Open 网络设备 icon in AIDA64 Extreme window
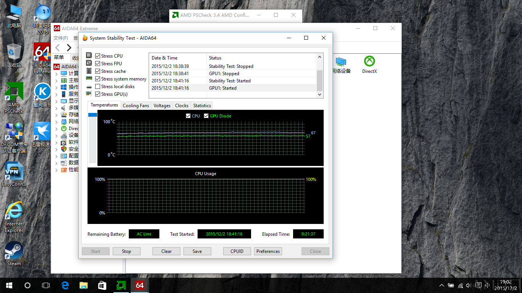 (x=341, y=64)
